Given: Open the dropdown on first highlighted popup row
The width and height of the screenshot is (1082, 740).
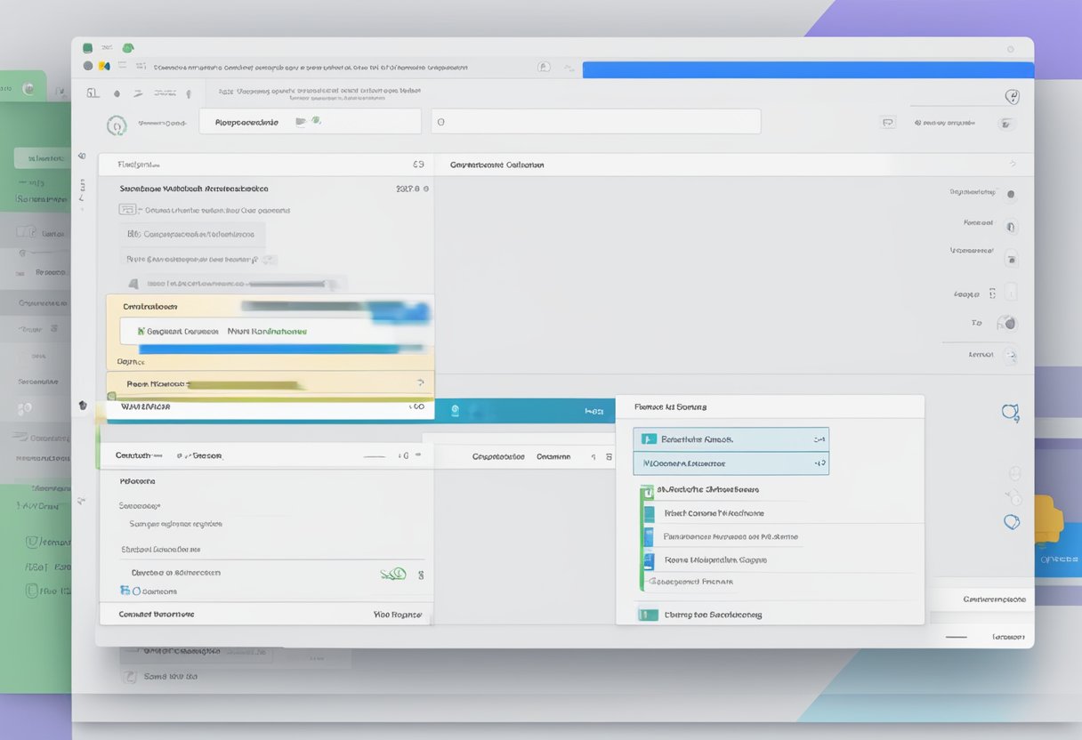Looking at the screenshot, I should point(819,439).
